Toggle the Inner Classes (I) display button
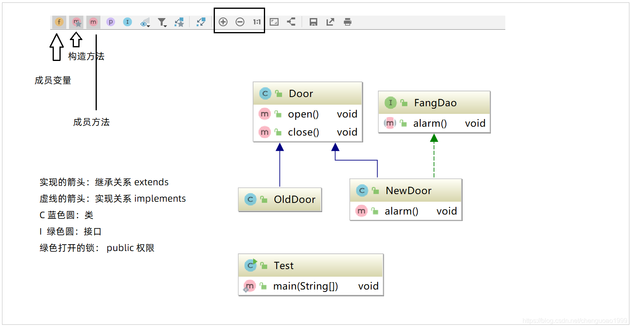Image resolution: width=631 pixels, height=328 pixels. point(127,22)
